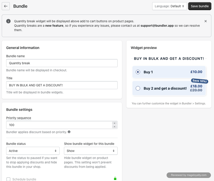Save the bundle

click(x=200, y=6)
